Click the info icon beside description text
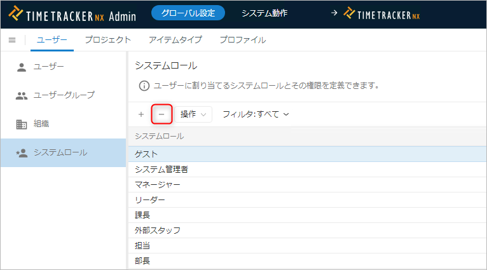The width and height of the screenshot is (487, 270). pos(144,85)
